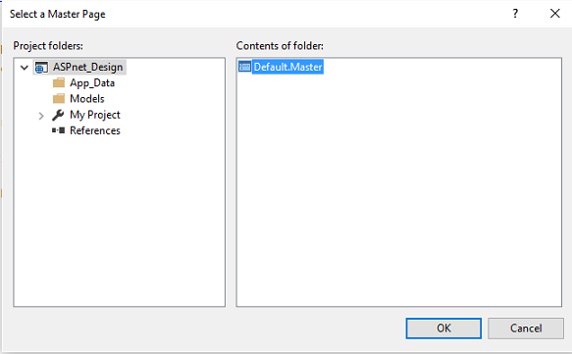Expand the My Project node
Screen dimensions: 572x354
point(41,116)
